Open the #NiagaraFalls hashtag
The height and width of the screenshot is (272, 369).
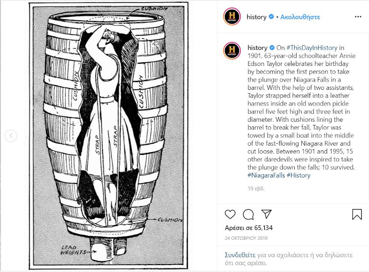click(x=266, y=175)
